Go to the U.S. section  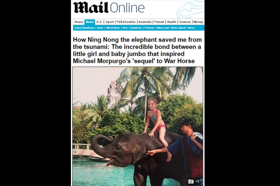coord(100,22)
